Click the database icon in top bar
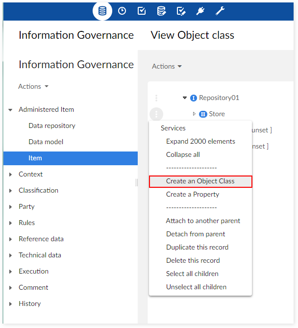This screenshot has width=298, height=328. click(x=102, y=11)
